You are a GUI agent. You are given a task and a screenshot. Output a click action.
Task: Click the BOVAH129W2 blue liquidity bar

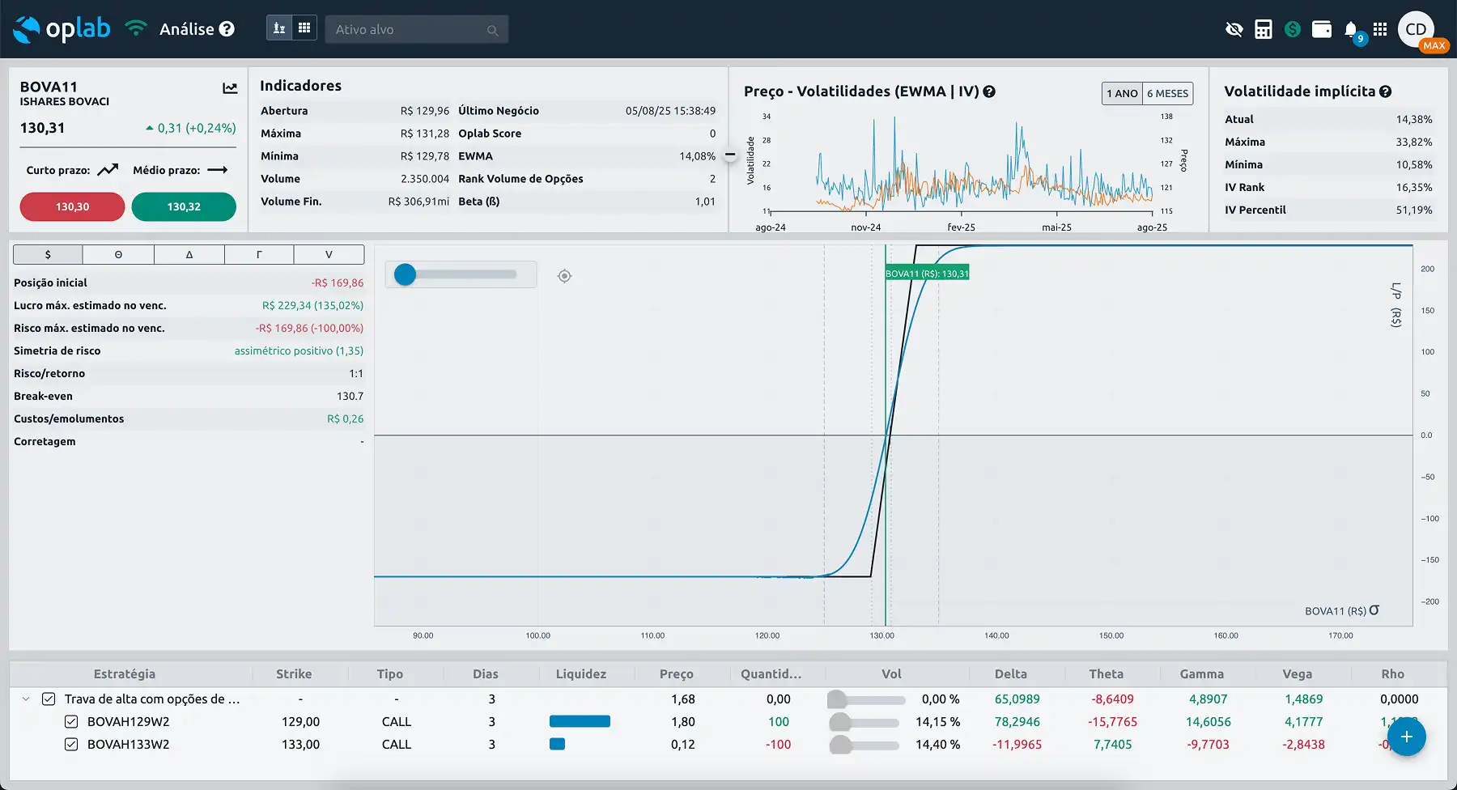click(x=580, y=721)
